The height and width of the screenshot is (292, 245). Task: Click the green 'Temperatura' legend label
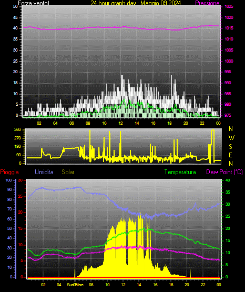[x=180, y=172]
